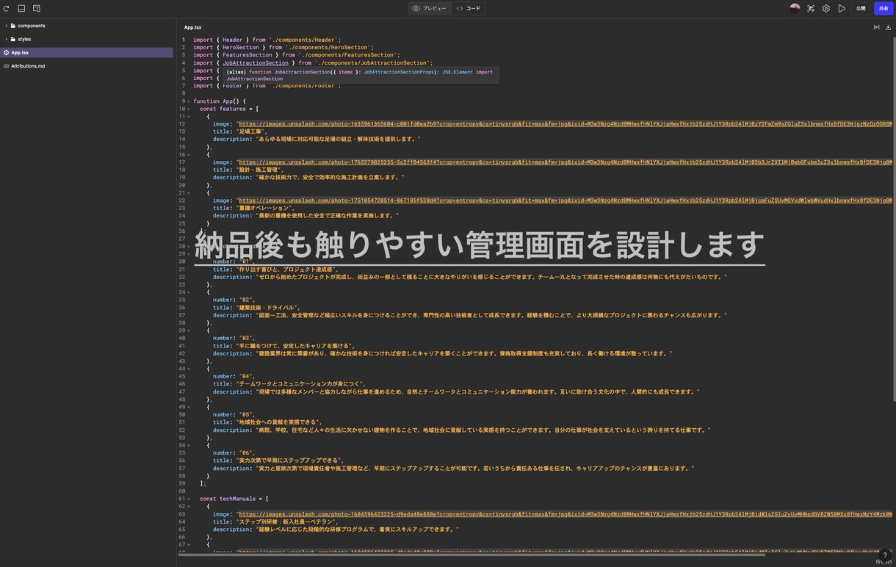Click the play/run triangle icon

click(x=842, y=8)
